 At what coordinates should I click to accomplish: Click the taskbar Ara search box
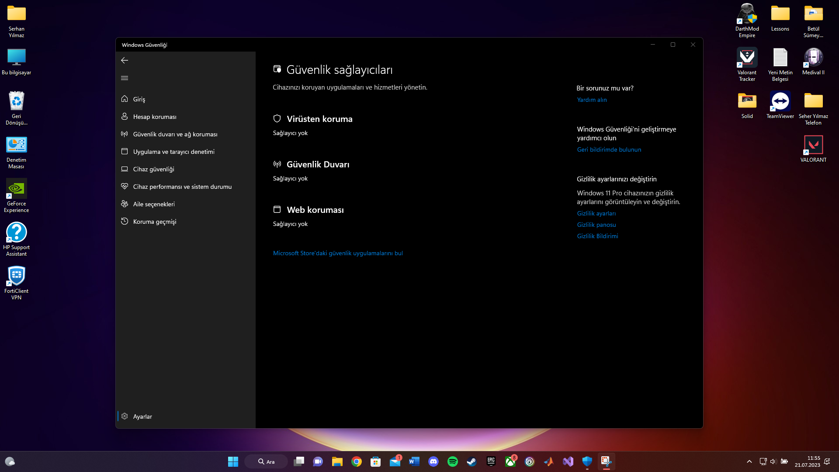pyautogui.click(x=266, y=462)
